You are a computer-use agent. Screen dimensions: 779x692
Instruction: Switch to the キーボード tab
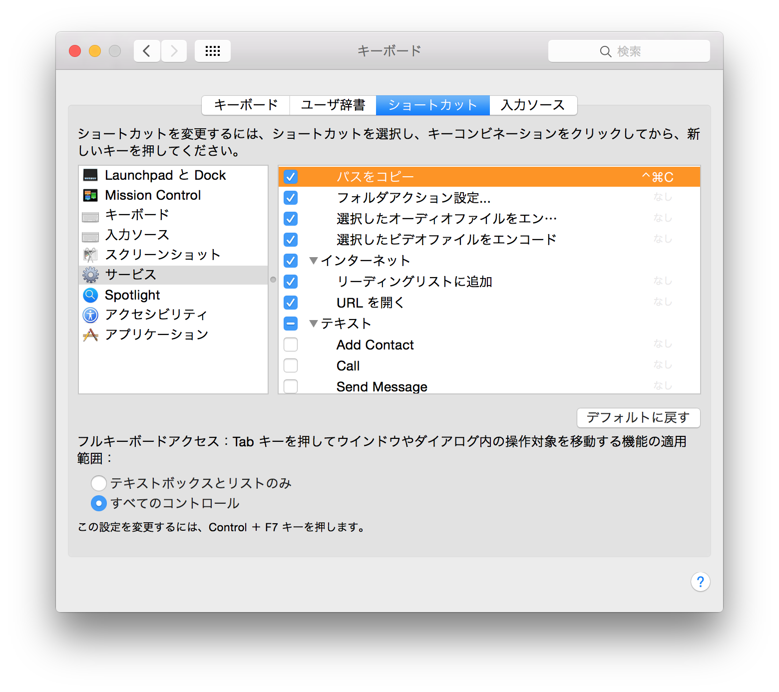(245, 105)
